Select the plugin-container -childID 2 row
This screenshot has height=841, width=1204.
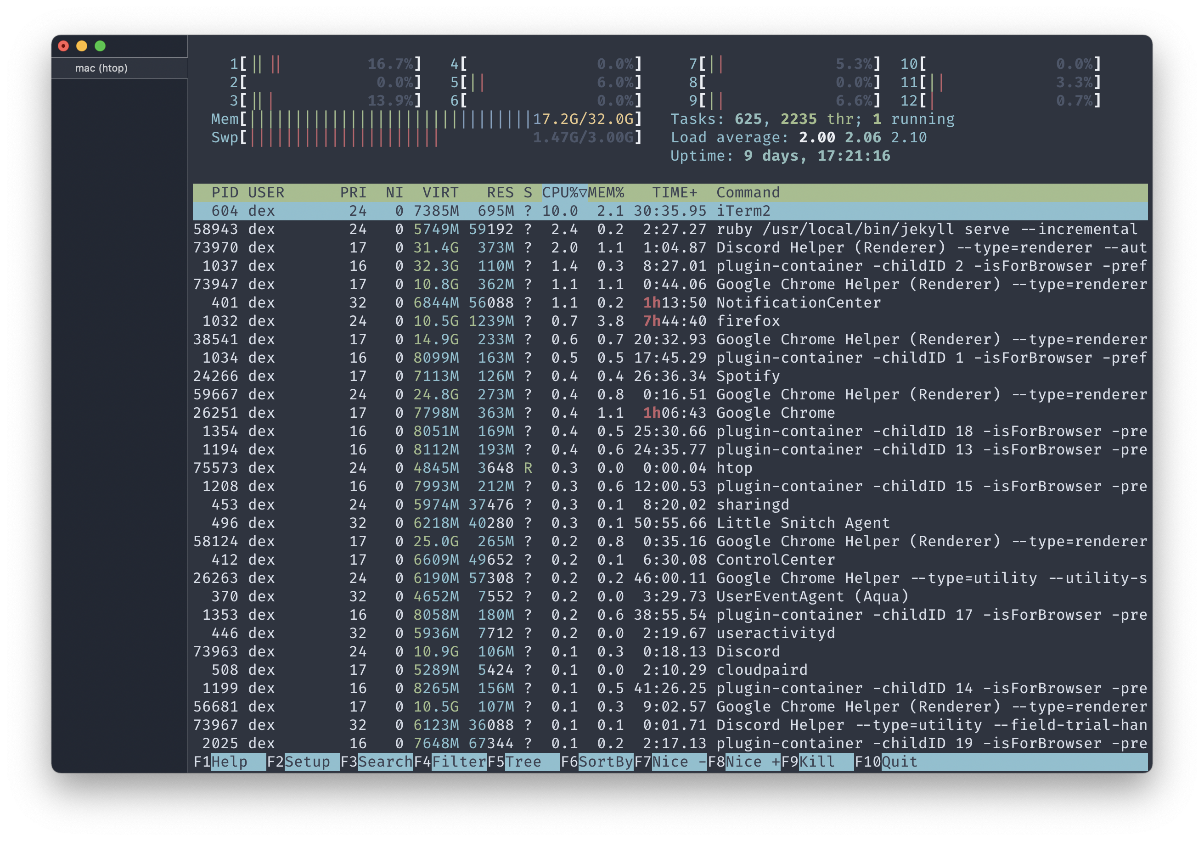[670, 266]
